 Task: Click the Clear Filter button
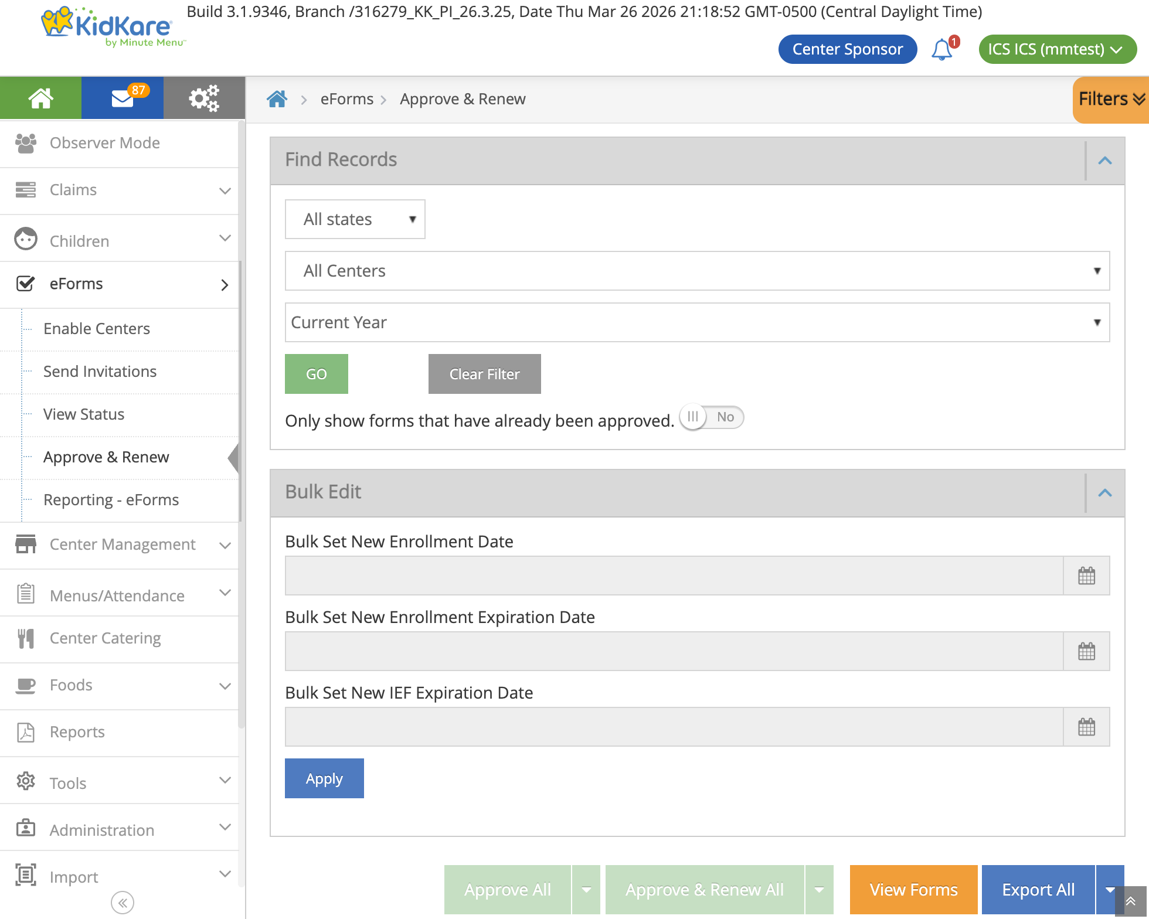point(484,374)
